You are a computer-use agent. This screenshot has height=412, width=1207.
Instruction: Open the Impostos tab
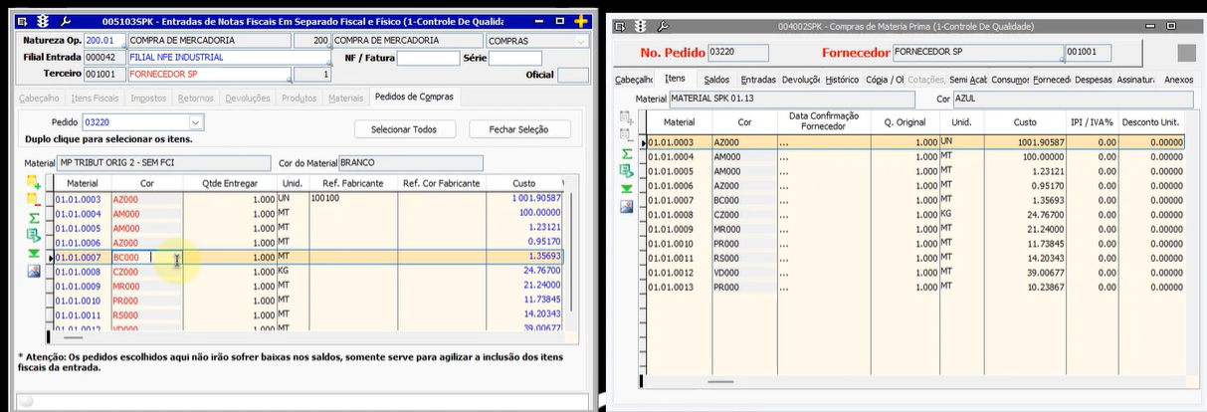click(x=148, y=97)
